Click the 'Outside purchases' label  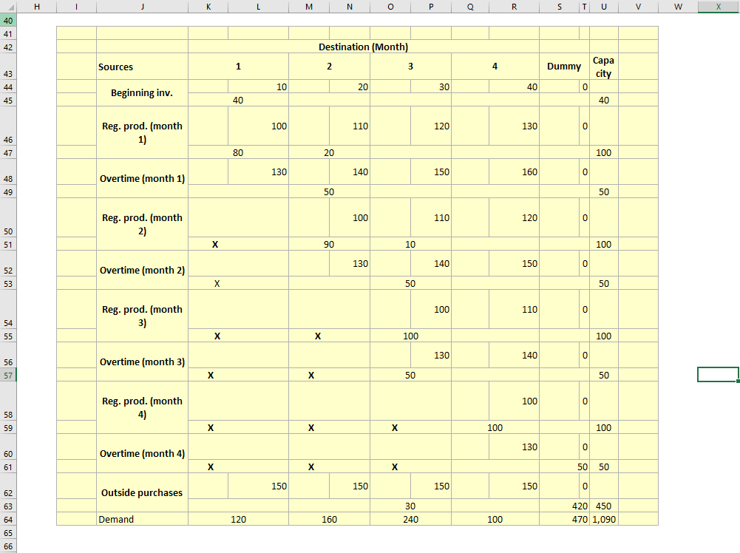pyautogui.click(x=142, y=492)
